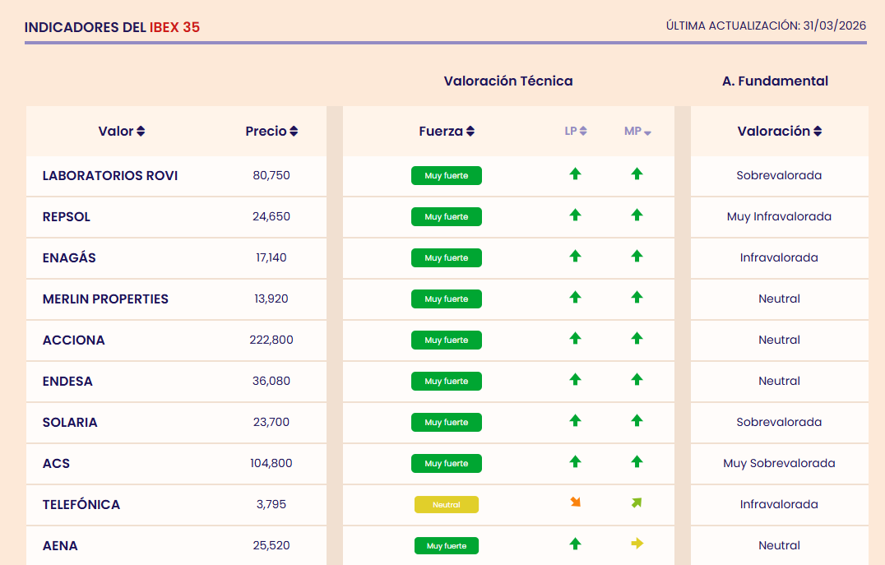Click Telefónica's MP up-right green arrow
Image resolution: width=885 pixels, height=565 pixels.
pos(637,502)
